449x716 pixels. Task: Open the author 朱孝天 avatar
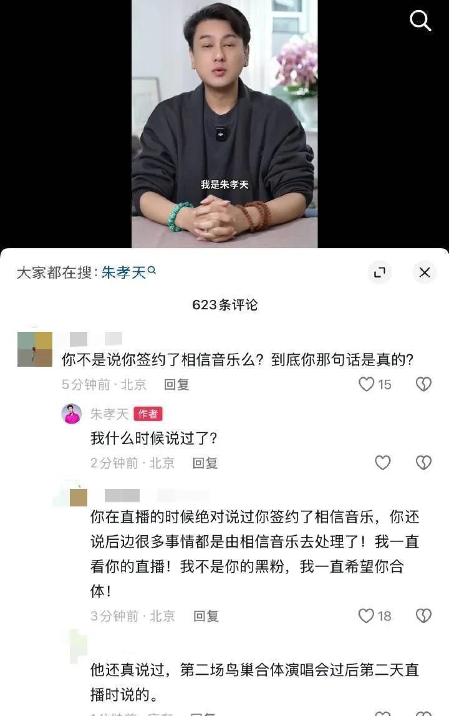point(72,414)
